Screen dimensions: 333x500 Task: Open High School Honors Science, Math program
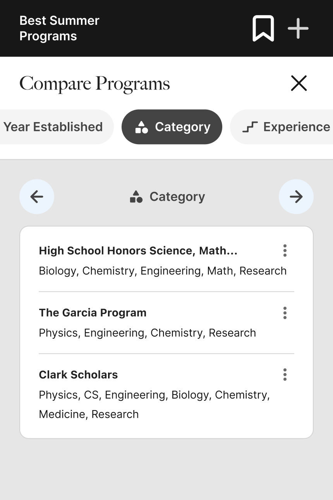pos(138,251)
